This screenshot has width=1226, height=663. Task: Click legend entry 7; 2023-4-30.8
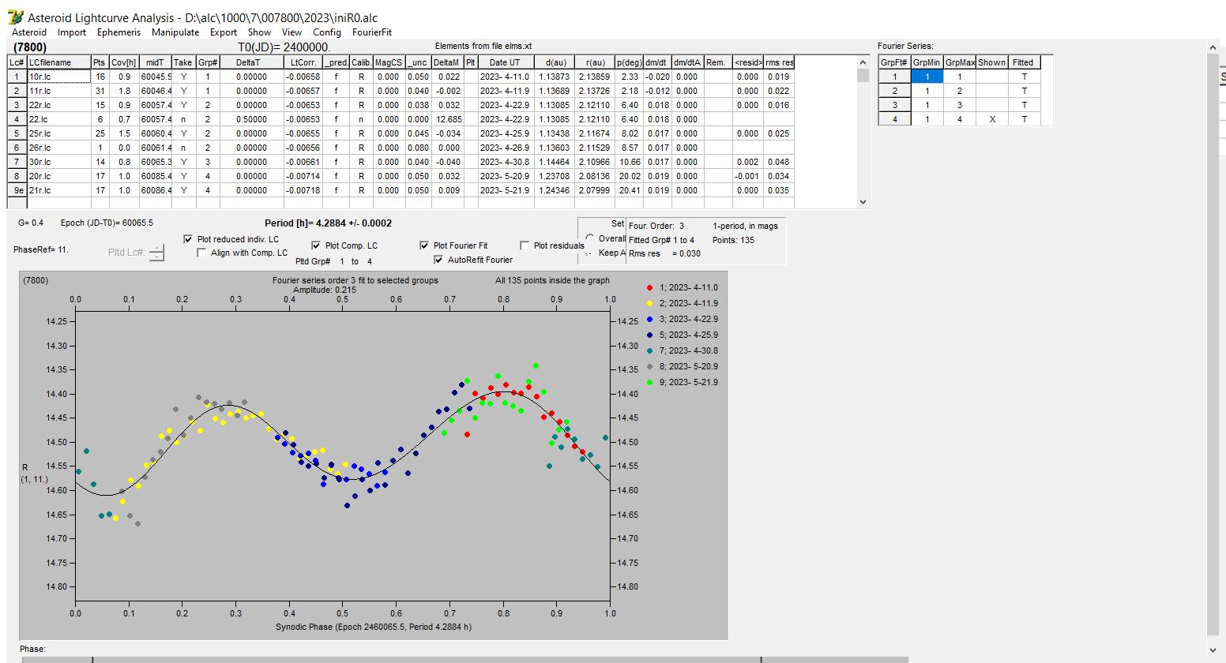click(x=689, y=350)
